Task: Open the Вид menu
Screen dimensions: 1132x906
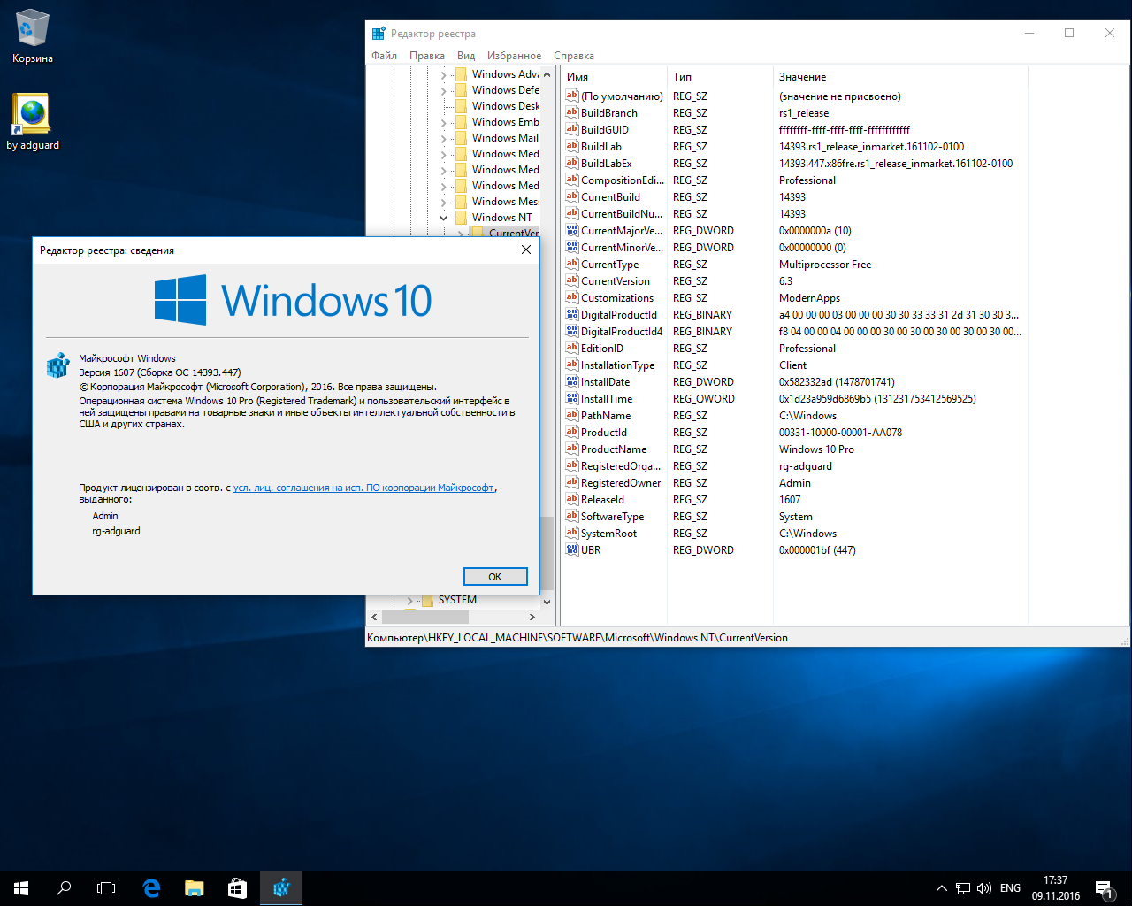Action: coord(466,56)
